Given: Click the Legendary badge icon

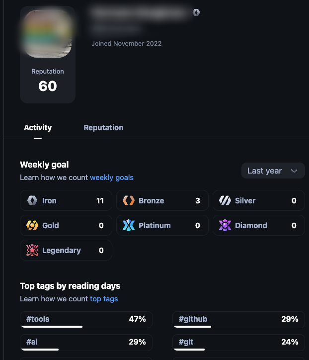Looking at the screenshot, I should 32,251.
